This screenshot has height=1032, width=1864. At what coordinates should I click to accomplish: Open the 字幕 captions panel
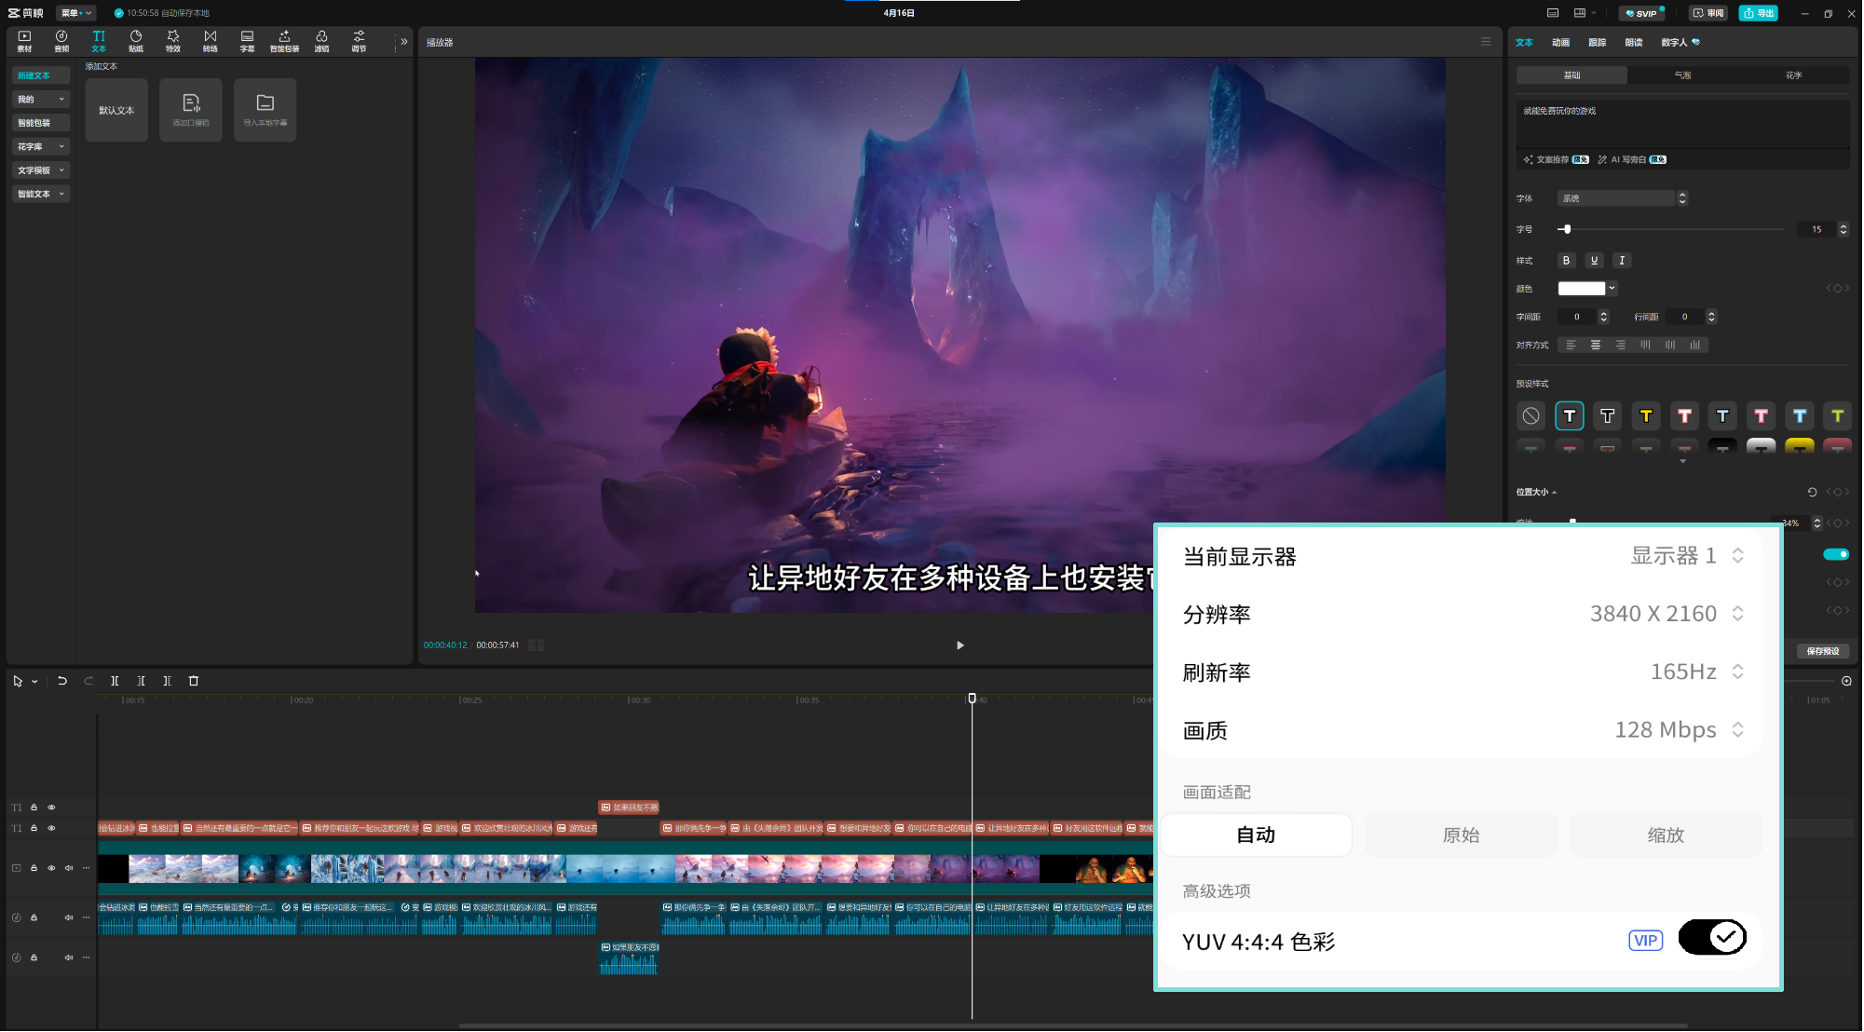248,41
